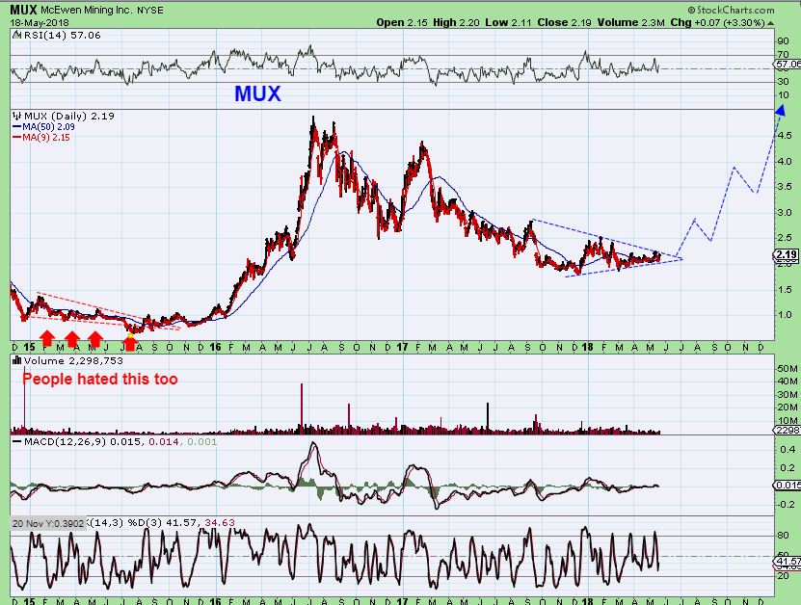Screen dimensions: 801x605
Task: Click the 'Open 2.15' value in header
Action: 402,22
